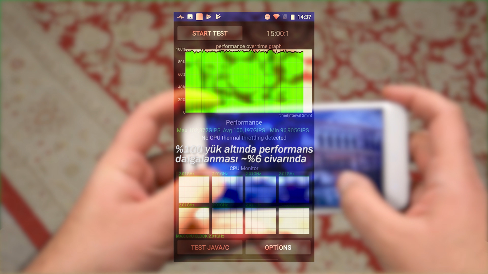Click the image/gallery icon in status bar

point(190,17)
